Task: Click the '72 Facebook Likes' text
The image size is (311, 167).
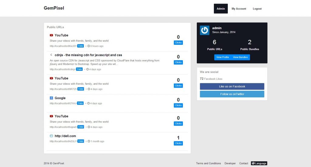Action: click(211, 79)
